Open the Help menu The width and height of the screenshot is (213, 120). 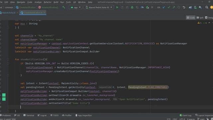(90, 2)
